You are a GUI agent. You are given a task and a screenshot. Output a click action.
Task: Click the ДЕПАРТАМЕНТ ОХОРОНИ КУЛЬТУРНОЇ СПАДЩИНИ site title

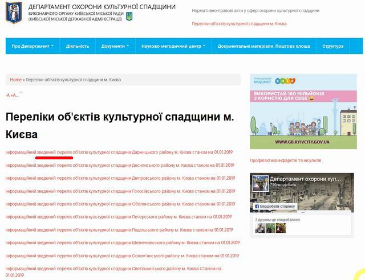[102, 7]
